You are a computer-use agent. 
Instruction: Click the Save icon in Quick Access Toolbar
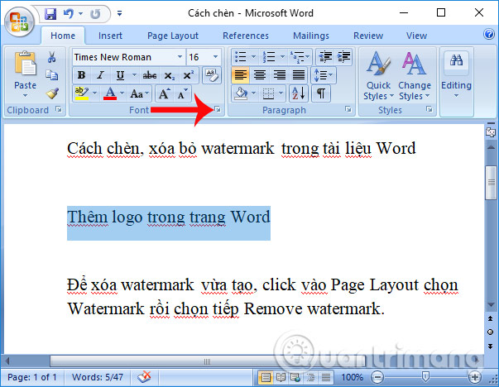(50, 14)
